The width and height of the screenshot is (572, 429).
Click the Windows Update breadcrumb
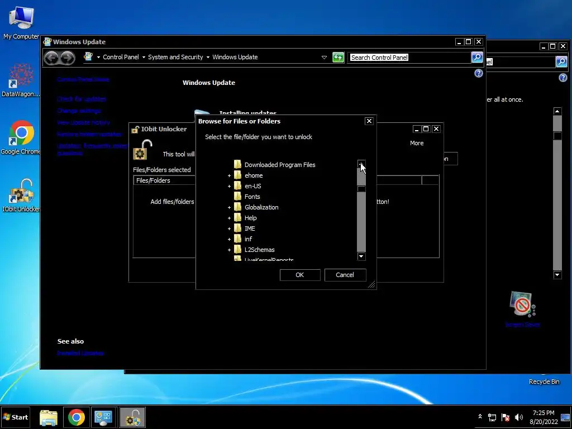point(235,57)
